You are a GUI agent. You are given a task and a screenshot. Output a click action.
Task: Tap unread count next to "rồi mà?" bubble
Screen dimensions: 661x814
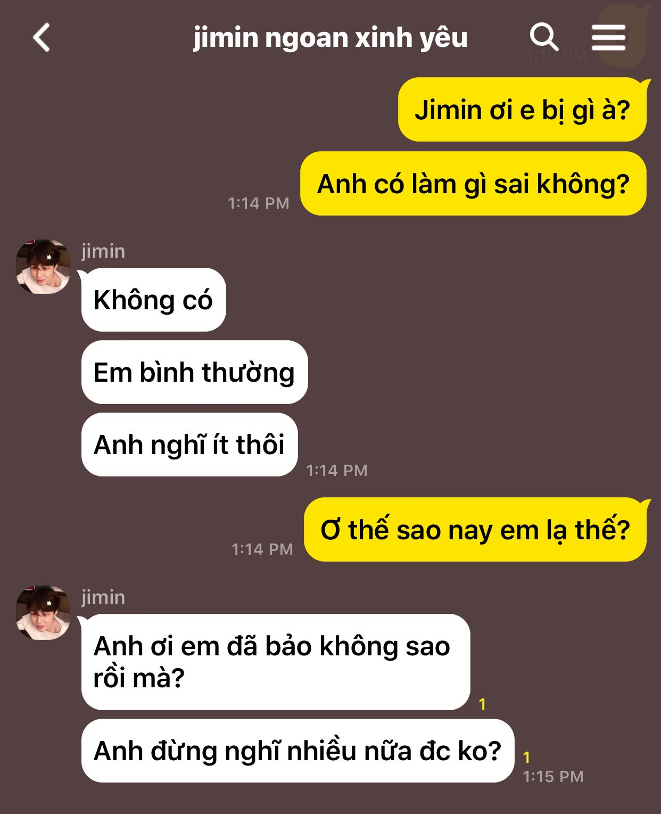pyautogui.click(x=482, y=704)
